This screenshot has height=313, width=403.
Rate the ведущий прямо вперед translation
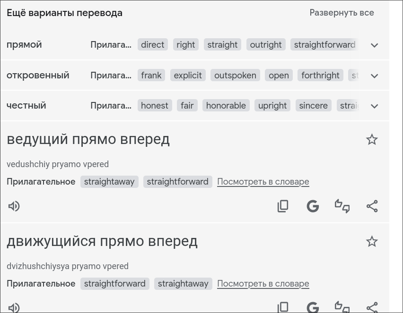tap(342, 206)
